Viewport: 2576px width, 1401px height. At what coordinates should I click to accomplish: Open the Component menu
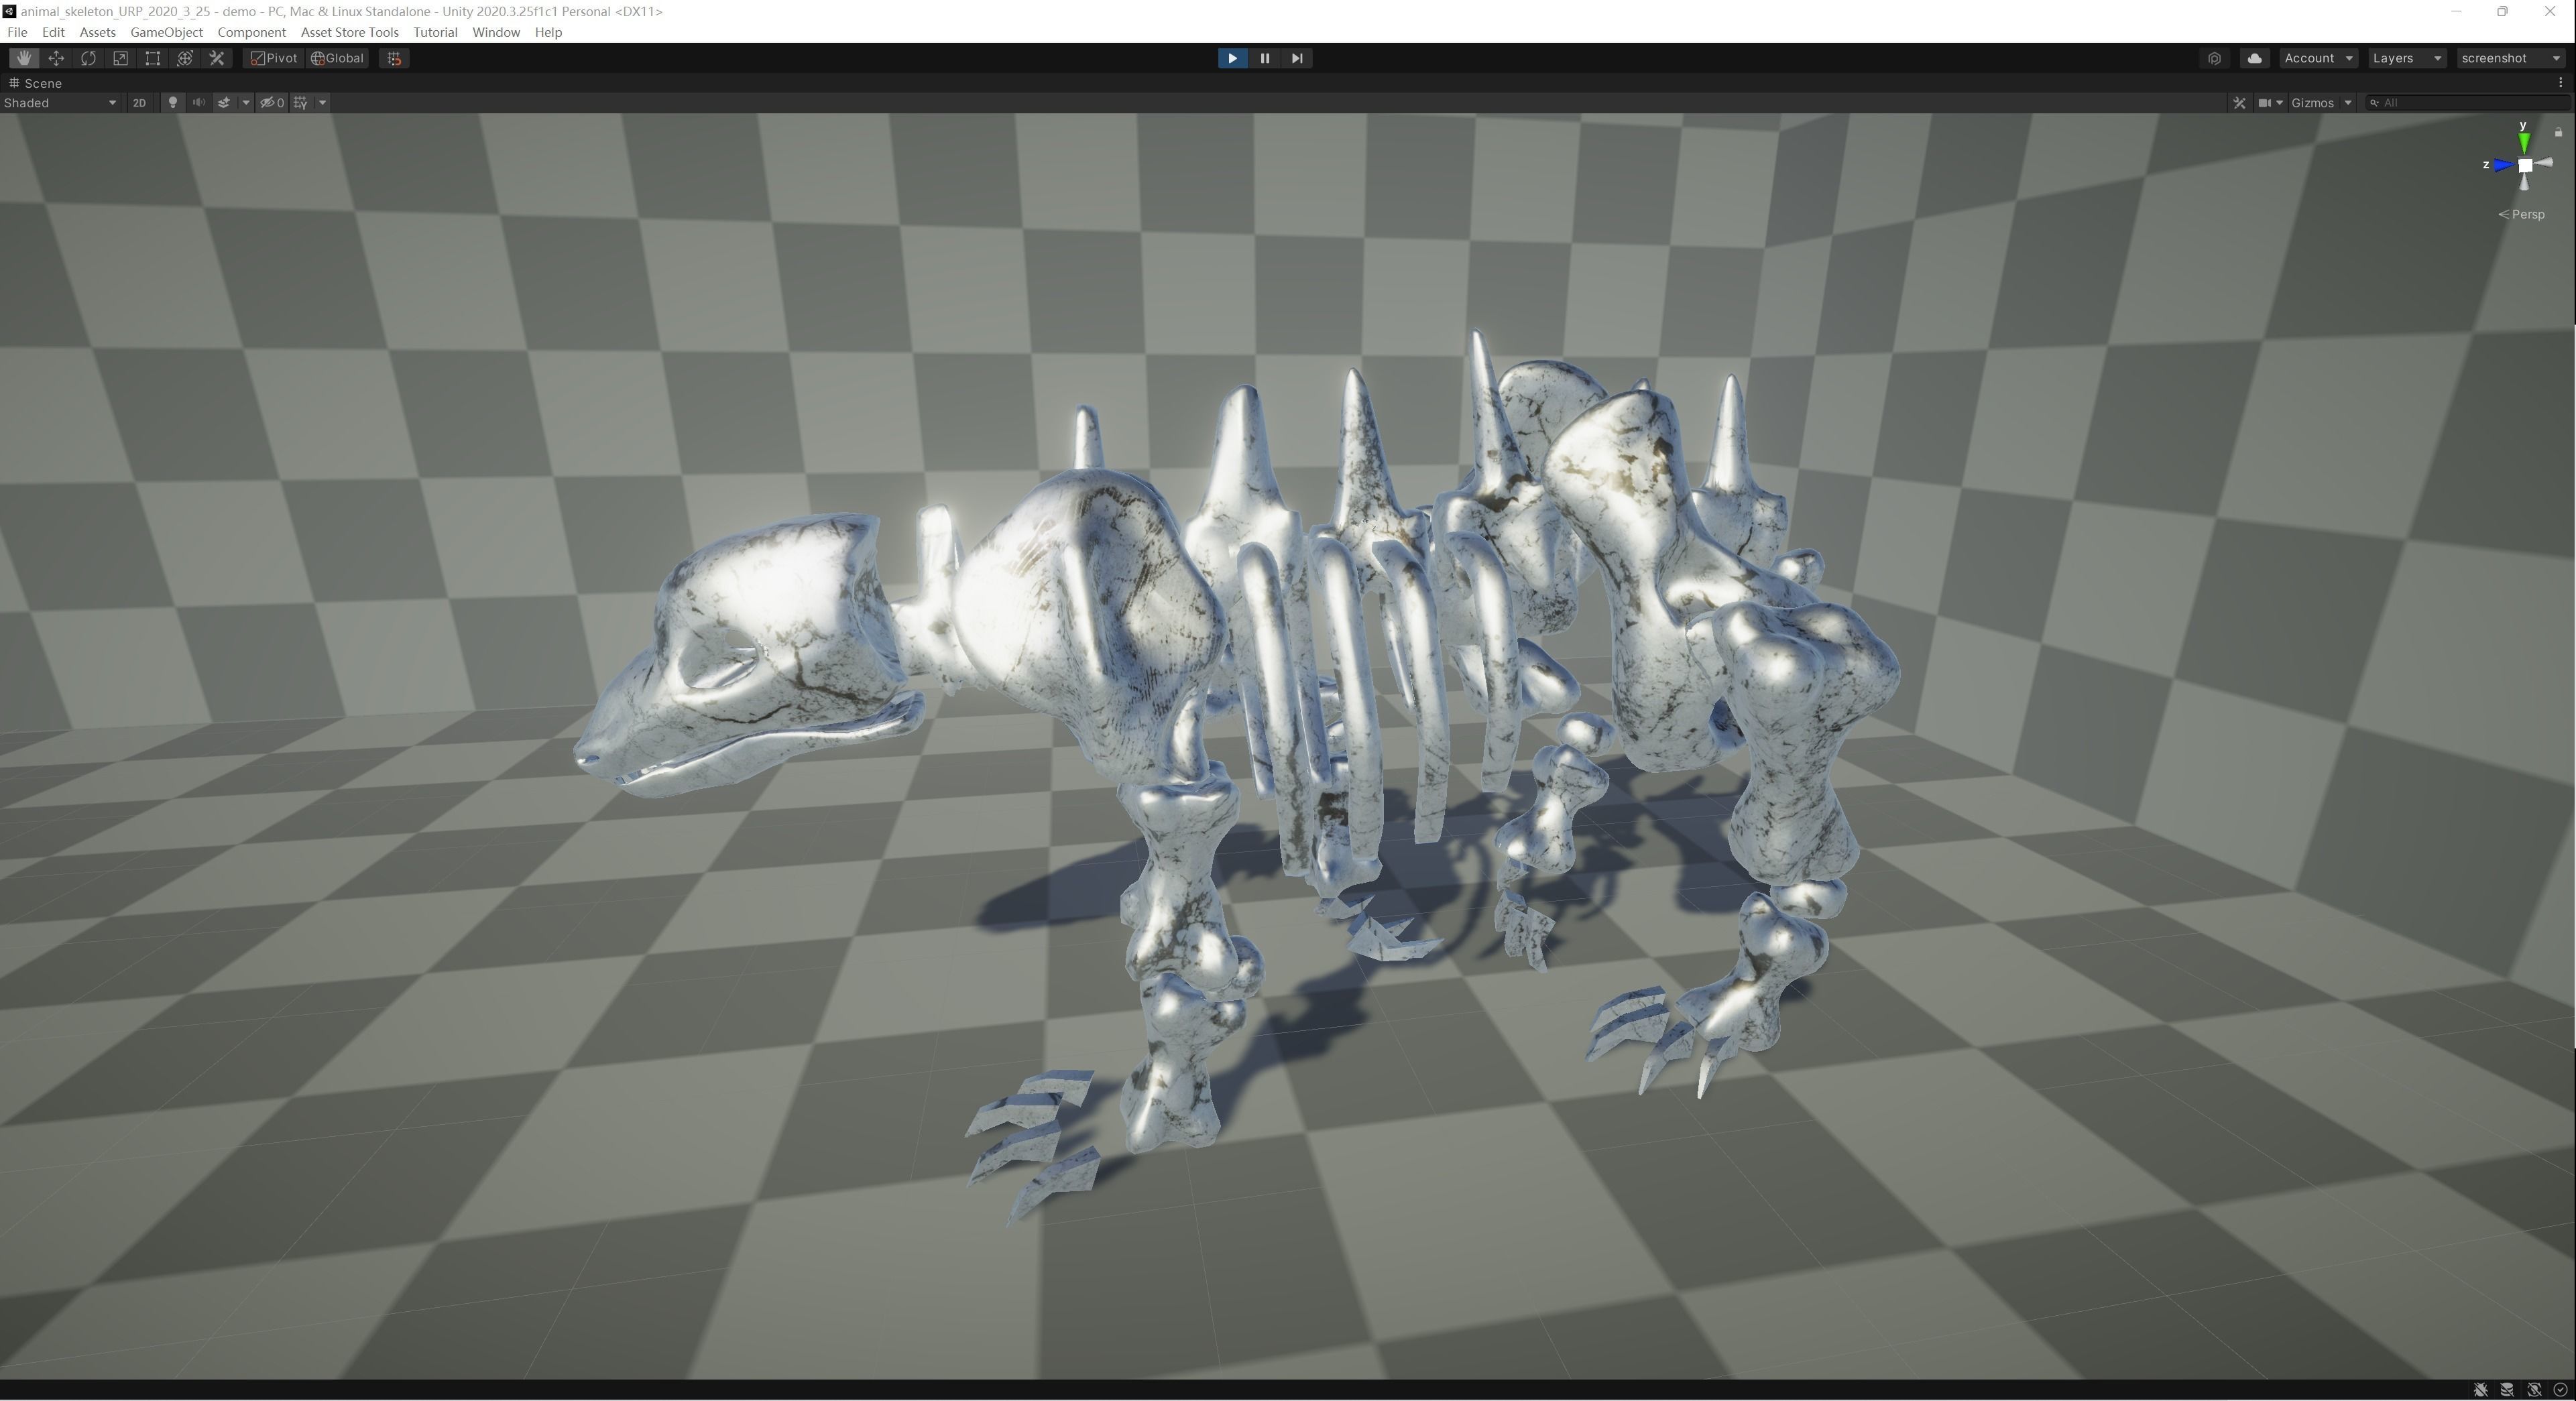tap(251, 32)
